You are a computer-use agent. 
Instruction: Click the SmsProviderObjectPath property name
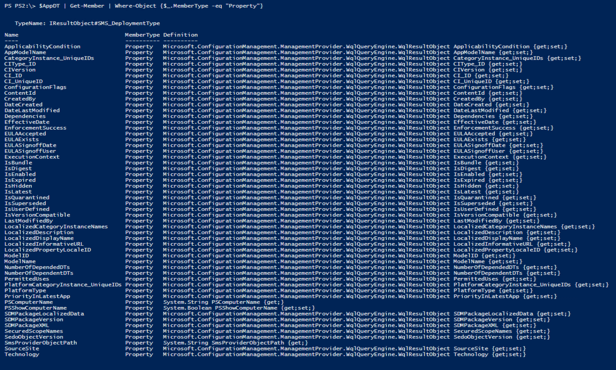41,343
